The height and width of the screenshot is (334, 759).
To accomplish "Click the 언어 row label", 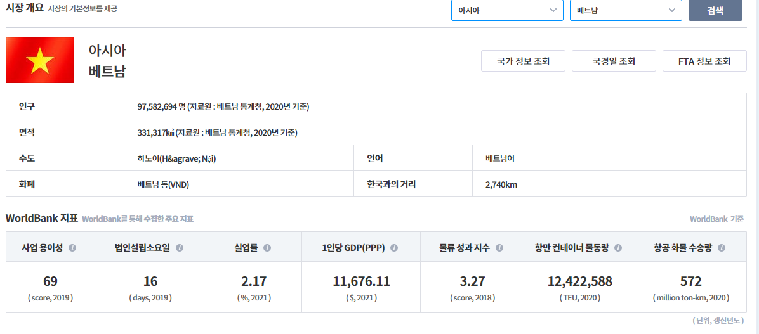I will click(374, 158).
